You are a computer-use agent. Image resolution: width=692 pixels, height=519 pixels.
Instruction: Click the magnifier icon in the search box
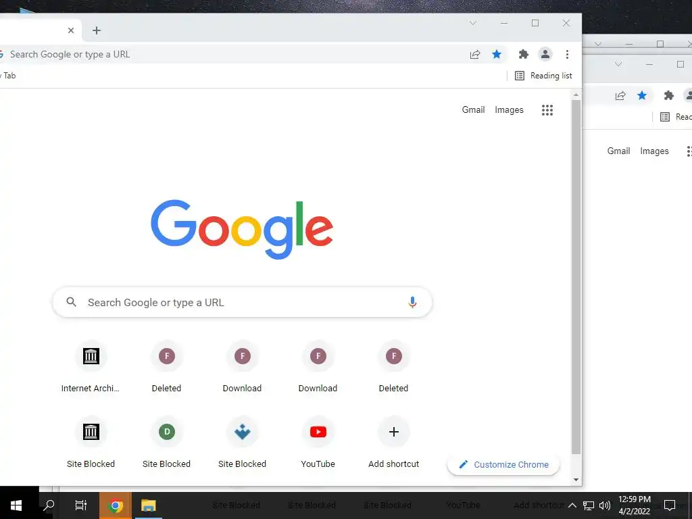tap(71, 302)
